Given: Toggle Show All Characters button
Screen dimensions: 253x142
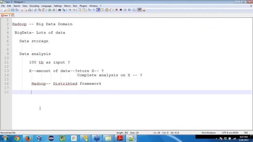Looking at the screenshot, I should pos(94,10).
